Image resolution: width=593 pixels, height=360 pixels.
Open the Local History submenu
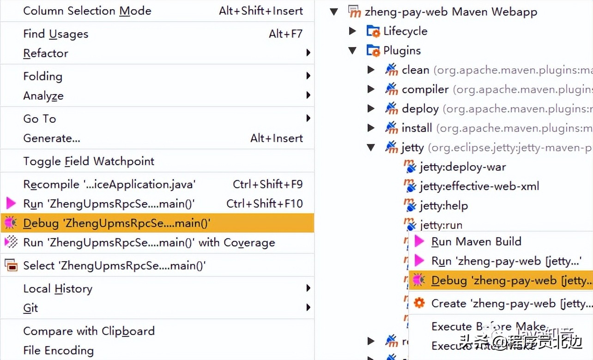click(57, 288)
